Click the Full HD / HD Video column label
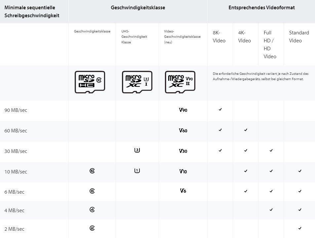 coord(270,44)
